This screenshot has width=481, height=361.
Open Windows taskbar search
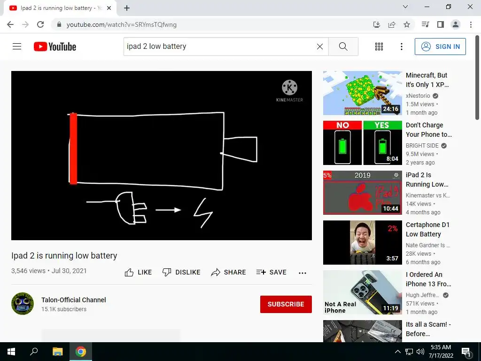[x=34, y=352]
